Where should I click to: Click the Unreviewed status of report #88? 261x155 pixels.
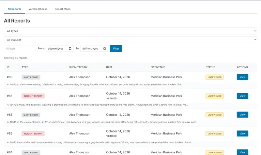215,77
